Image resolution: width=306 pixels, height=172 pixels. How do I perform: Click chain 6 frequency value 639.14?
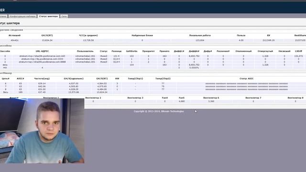click(x=42, y=84)
